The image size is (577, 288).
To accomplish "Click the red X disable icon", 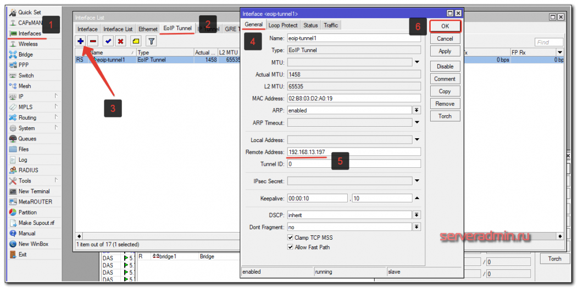I will click(120, 41).
